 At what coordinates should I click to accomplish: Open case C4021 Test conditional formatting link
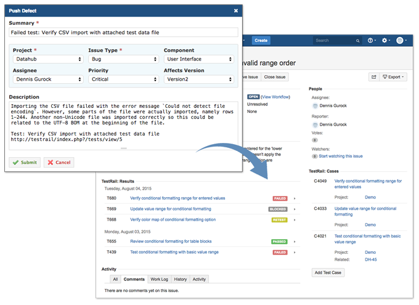pyautogui.click(x=367, y=239)
